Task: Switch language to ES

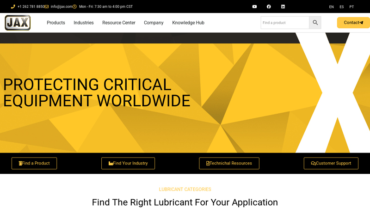Action: 341,7
